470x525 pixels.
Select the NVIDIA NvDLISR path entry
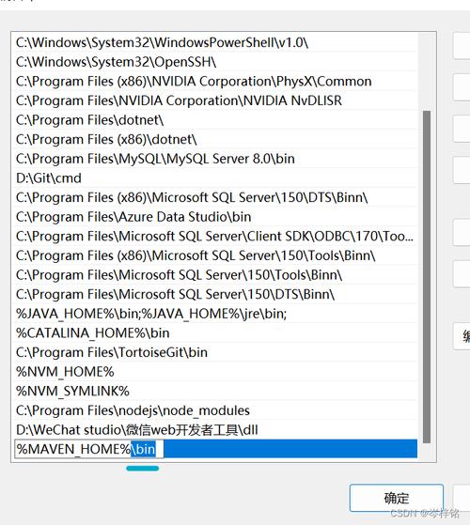[216, 100]
